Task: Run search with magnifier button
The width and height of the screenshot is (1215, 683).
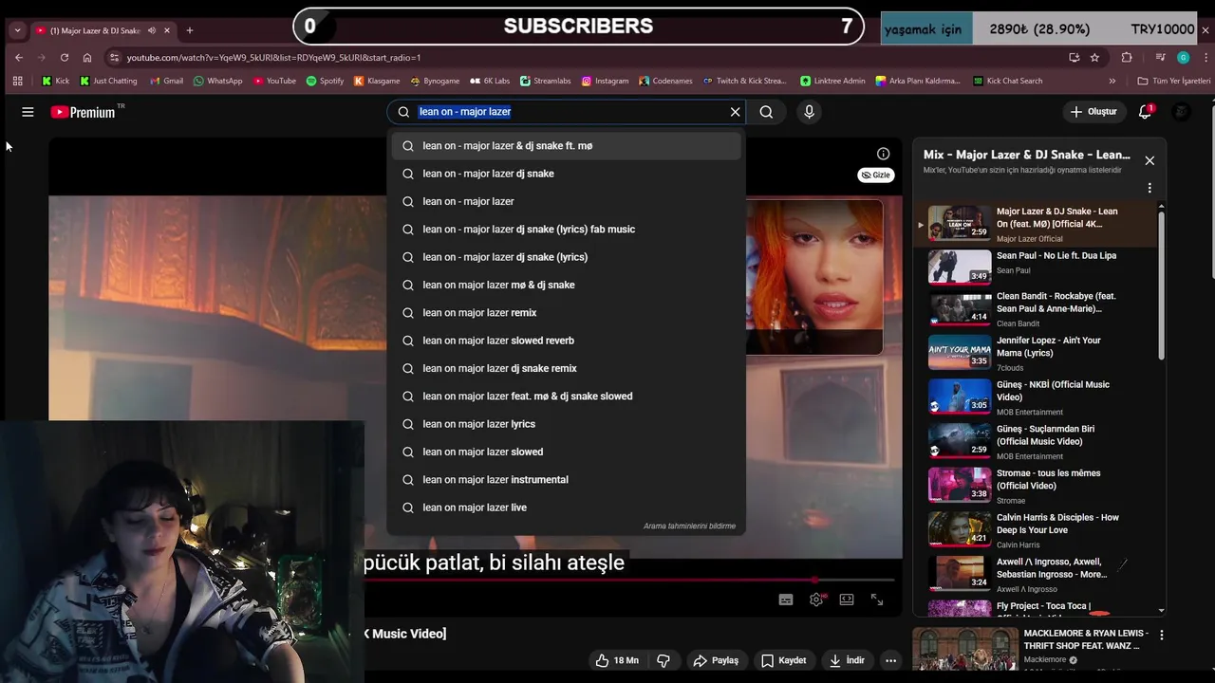Action: 766,112
